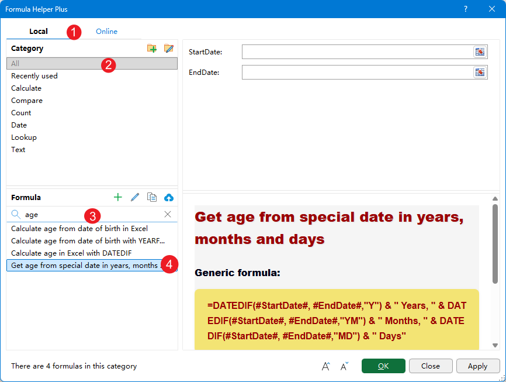Click description scrollbar up arrow
506x382 pixels.
pyautogui.click(x=495, y=198)
